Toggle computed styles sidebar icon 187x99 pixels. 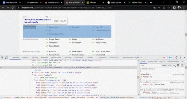click(182, 65)
